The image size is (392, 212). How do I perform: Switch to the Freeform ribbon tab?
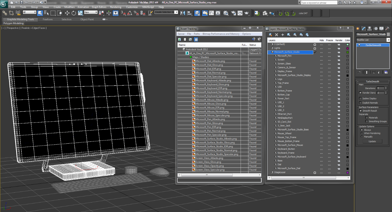[x=48, y=19]
